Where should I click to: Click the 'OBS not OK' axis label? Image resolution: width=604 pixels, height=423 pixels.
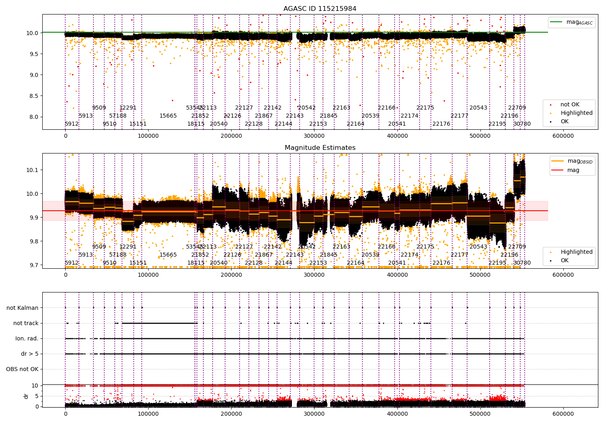(23, 369)
